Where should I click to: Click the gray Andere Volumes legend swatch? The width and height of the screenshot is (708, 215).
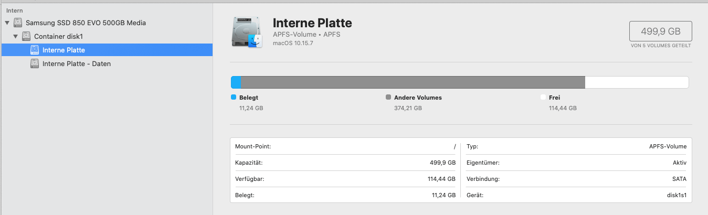coord(388,98)
